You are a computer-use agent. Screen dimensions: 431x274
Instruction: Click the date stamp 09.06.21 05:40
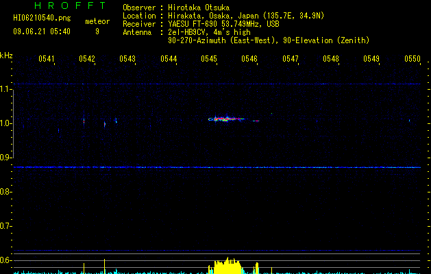(42, 32)
